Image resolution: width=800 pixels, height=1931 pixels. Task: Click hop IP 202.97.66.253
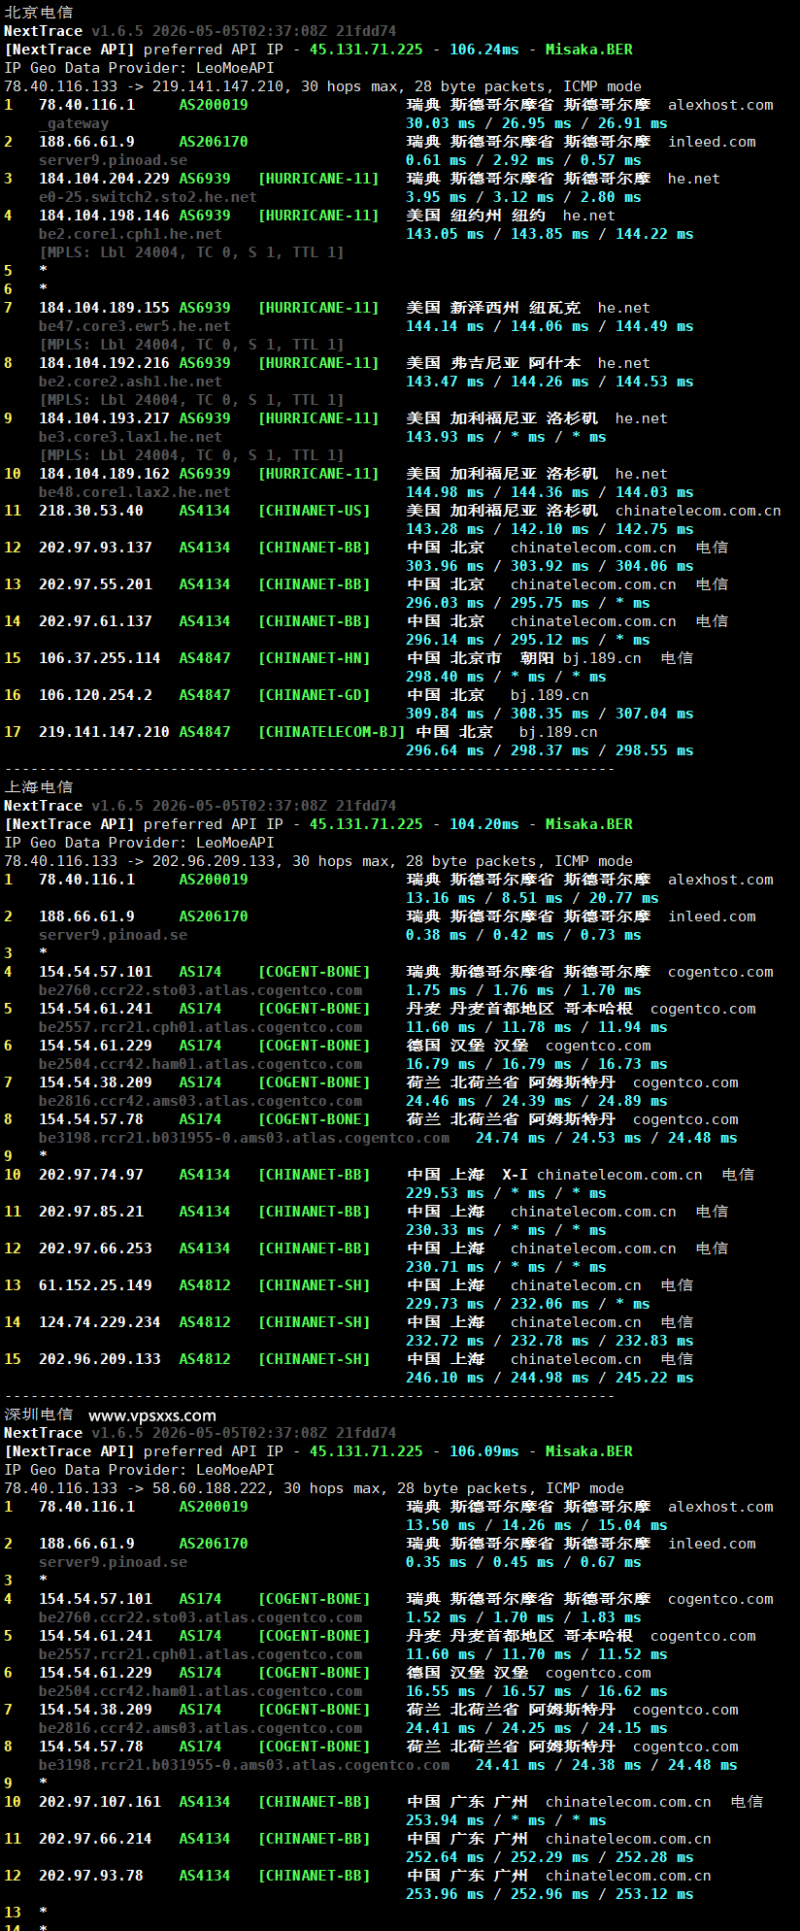(x=95, y=1248)
